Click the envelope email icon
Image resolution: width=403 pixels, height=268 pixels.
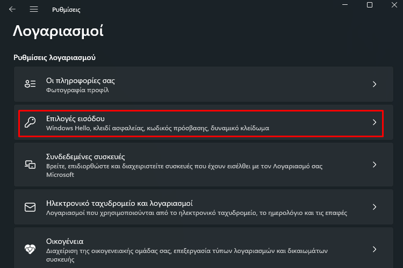30,207
